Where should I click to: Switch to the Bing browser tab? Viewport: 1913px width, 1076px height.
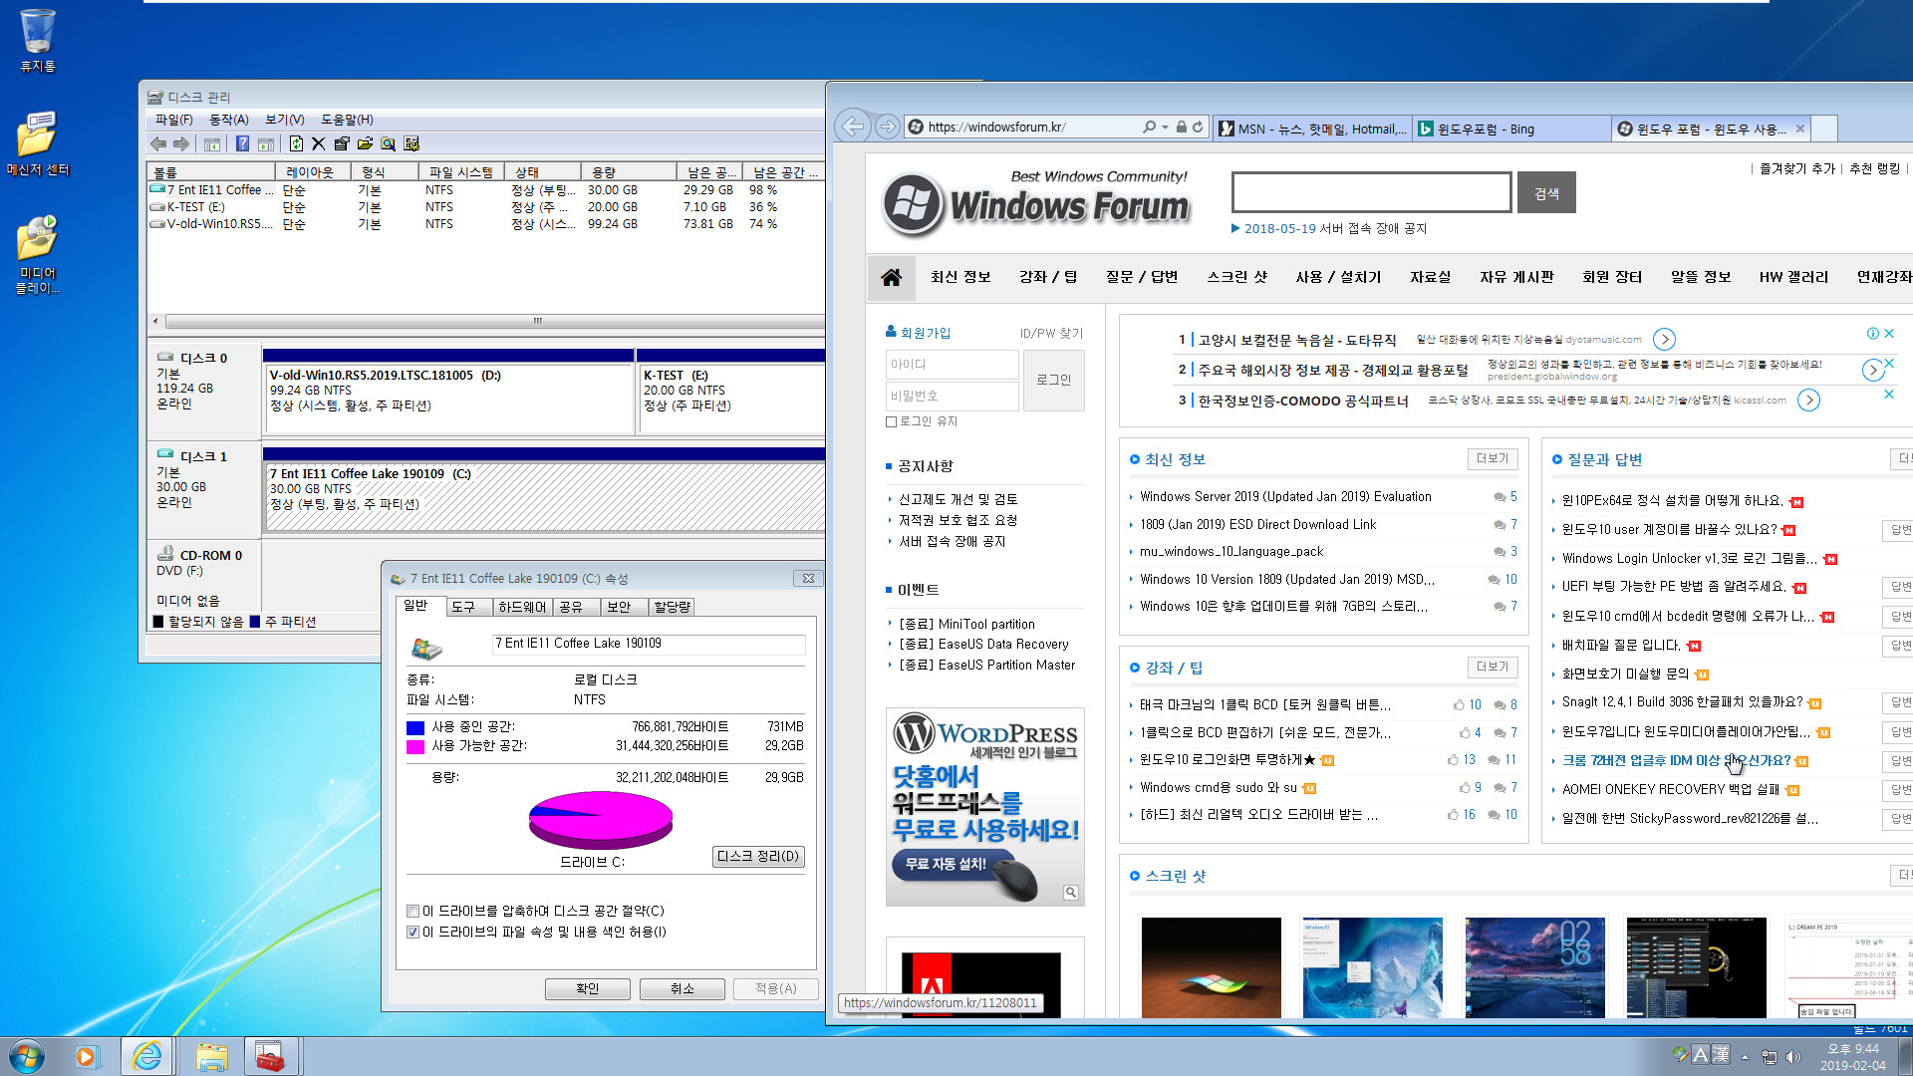coord(1510,129)
